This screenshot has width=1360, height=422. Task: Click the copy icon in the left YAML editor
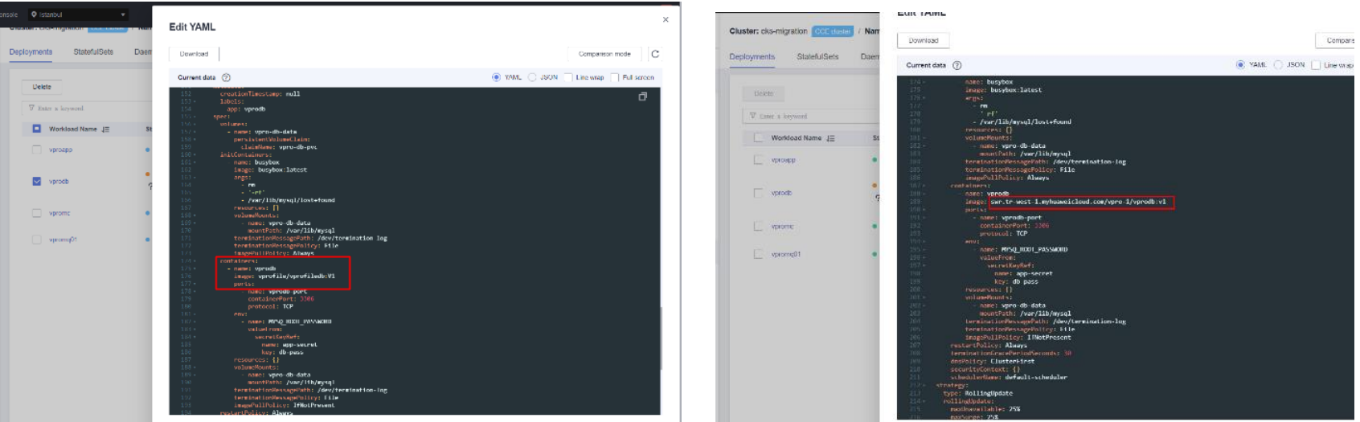pyautogui.click(x=642, y=96)
